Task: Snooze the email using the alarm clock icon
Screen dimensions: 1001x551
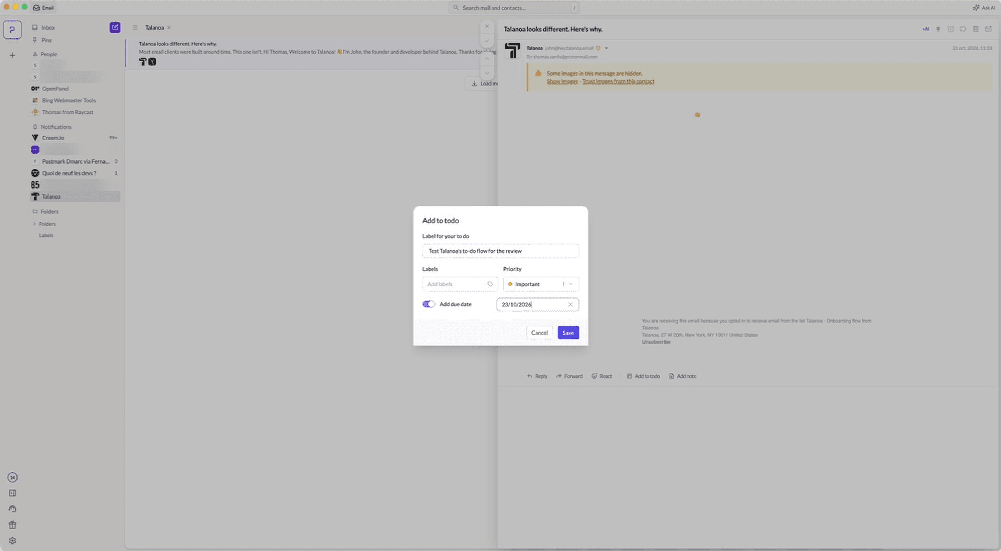Action: (x=950, y=29)
